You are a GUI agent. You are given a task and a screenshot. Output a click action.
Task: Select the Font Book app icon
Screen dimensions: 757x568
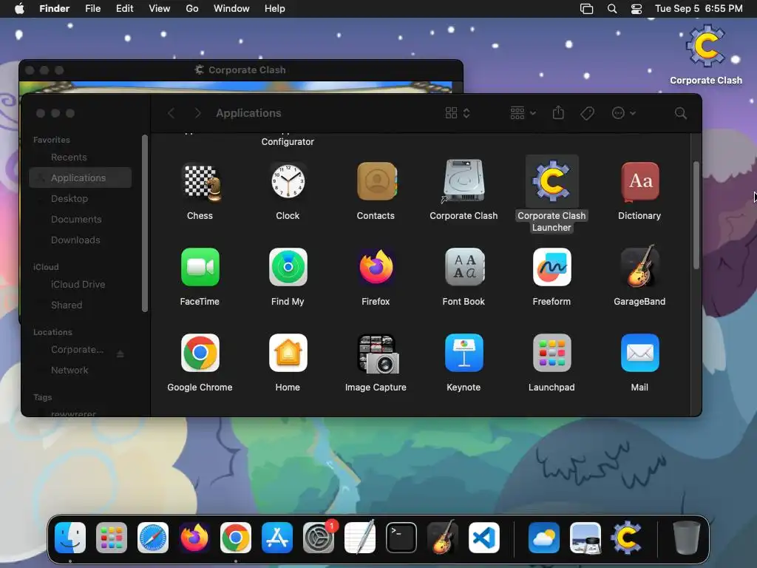pos(464,267)
